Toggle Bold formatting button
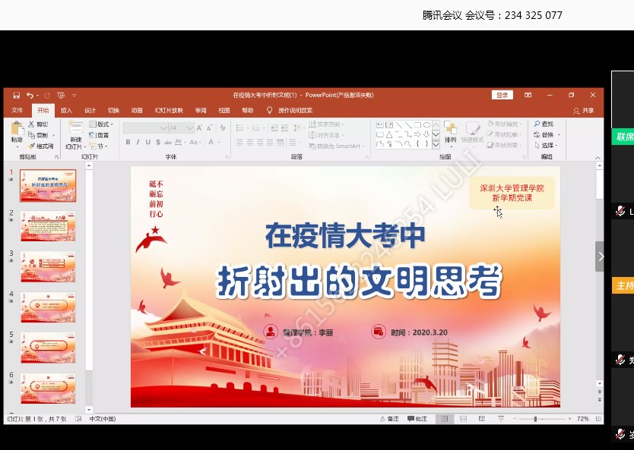The image size is (634, 450). tap(128, 142)
